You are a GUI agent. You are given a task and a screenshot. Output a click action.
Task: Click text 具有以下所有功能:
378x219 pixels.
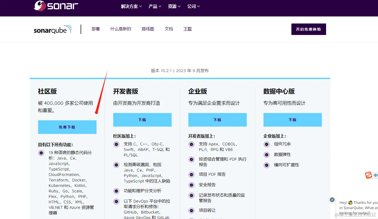point(56,145)
